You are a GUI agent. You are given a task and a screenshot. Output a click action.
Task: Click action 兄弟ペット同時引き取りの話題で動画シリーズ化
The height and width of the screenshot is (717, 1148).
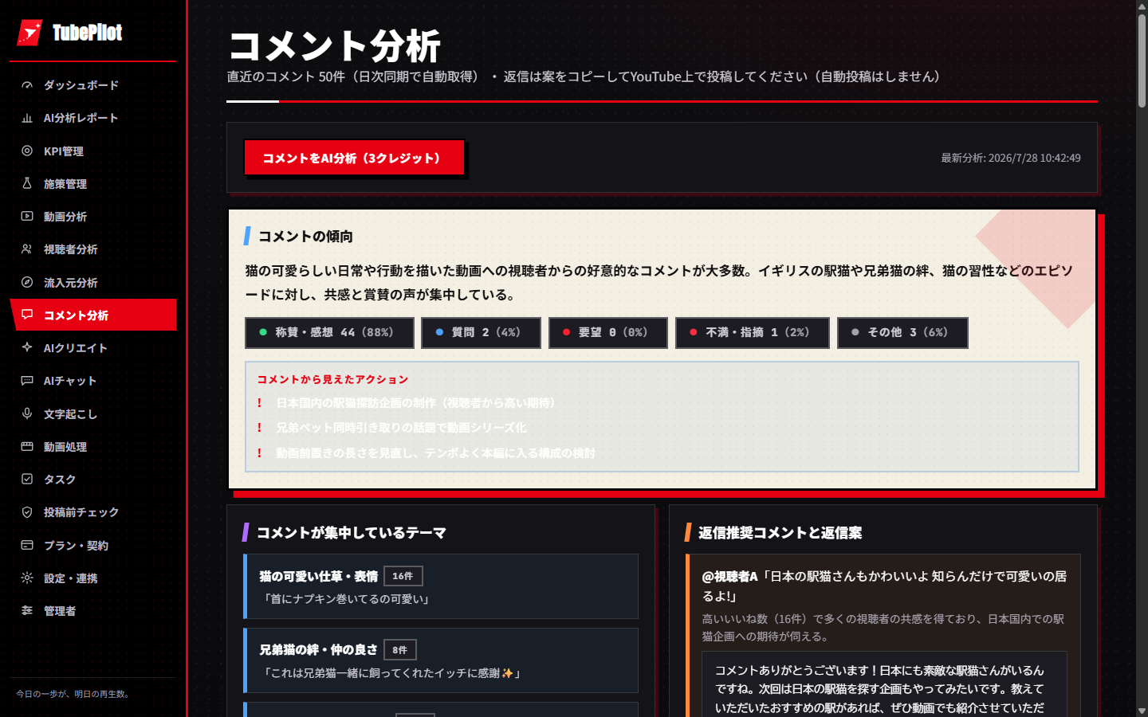(x=401, y=428)
